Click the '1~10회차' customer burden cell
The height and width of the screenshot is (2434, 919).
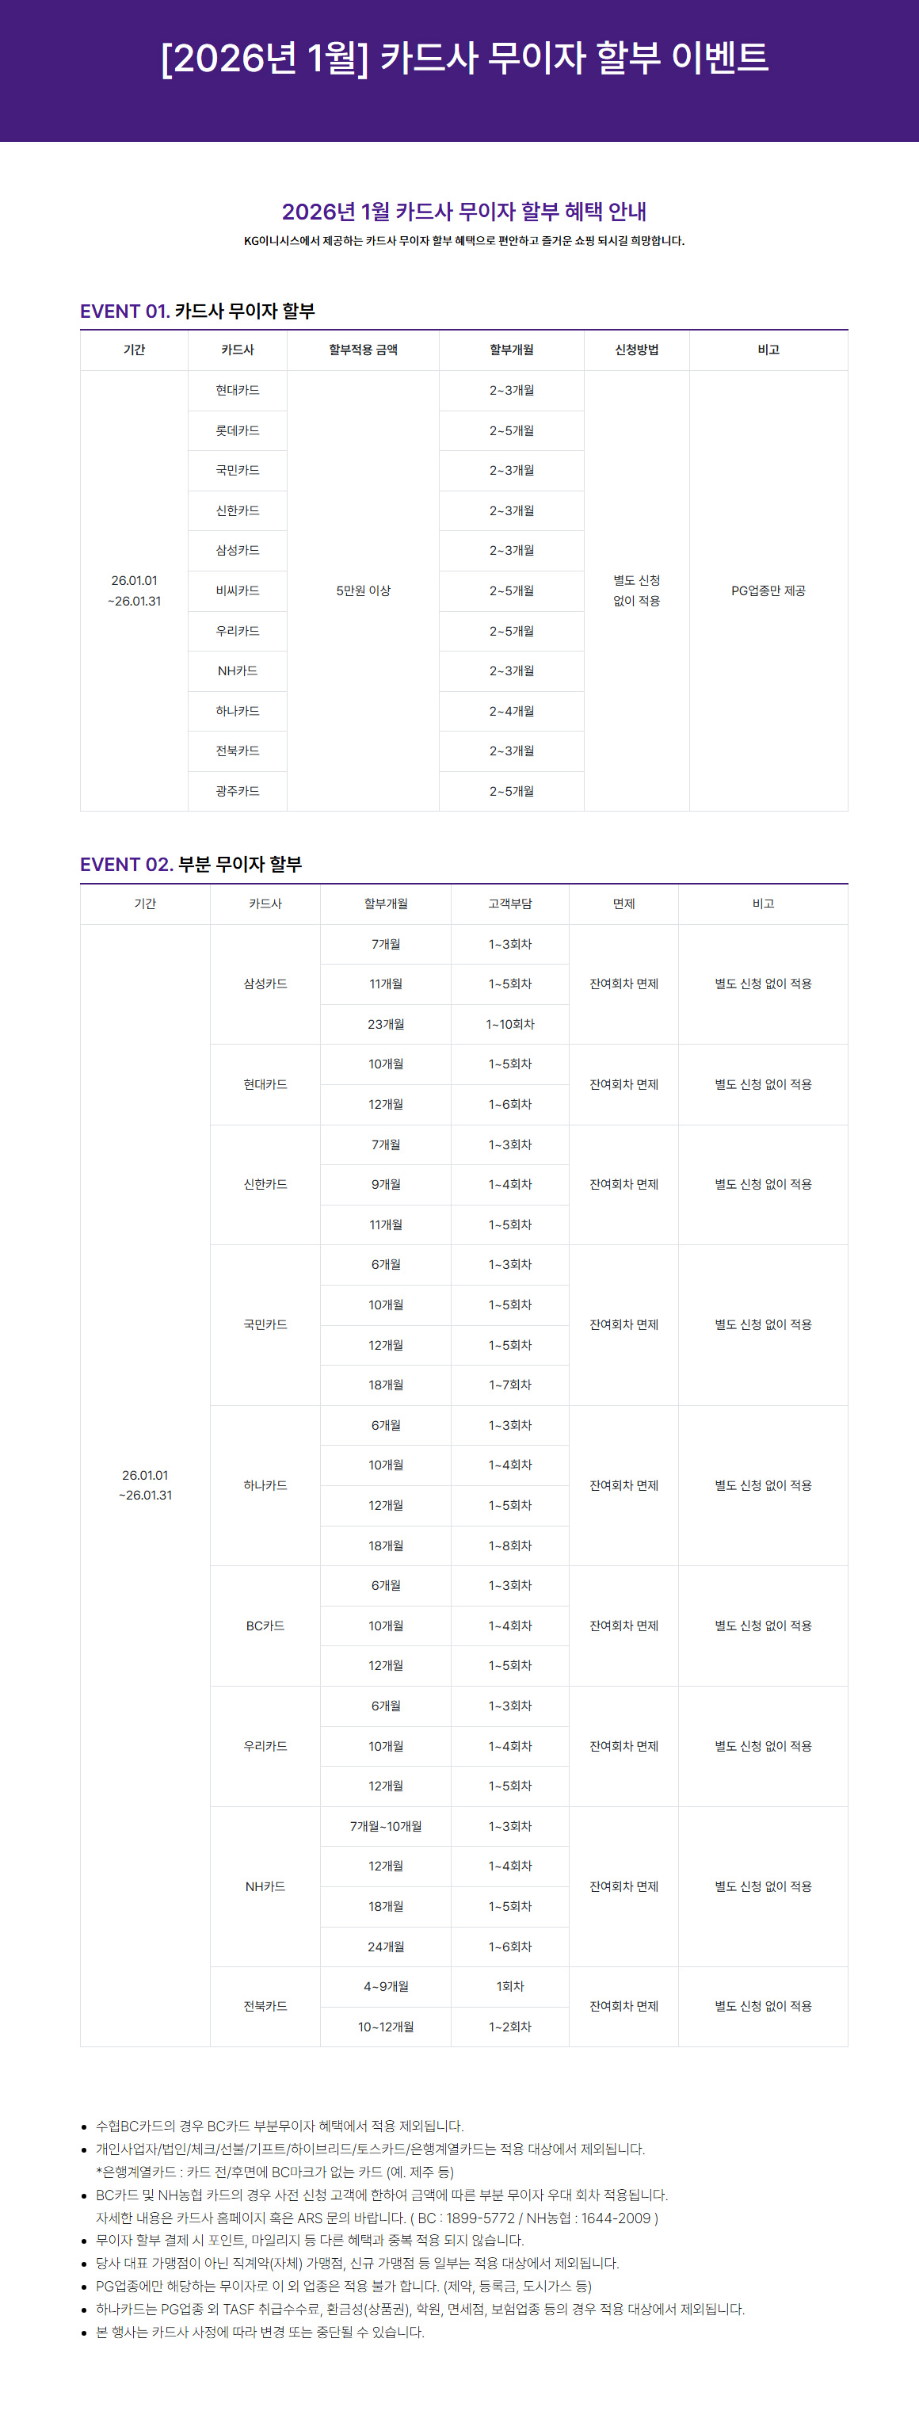[510, 1024]
